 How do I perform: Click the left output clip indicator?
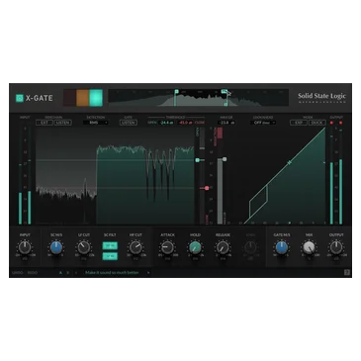pyautogui.click(x=331, y=123)
